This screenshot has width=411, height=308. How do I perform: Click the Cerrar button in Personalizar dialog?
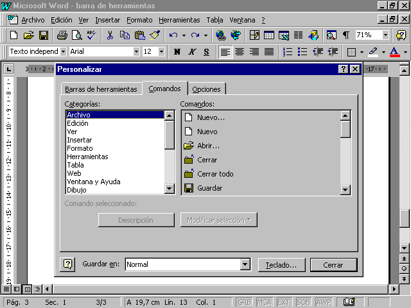333,265
